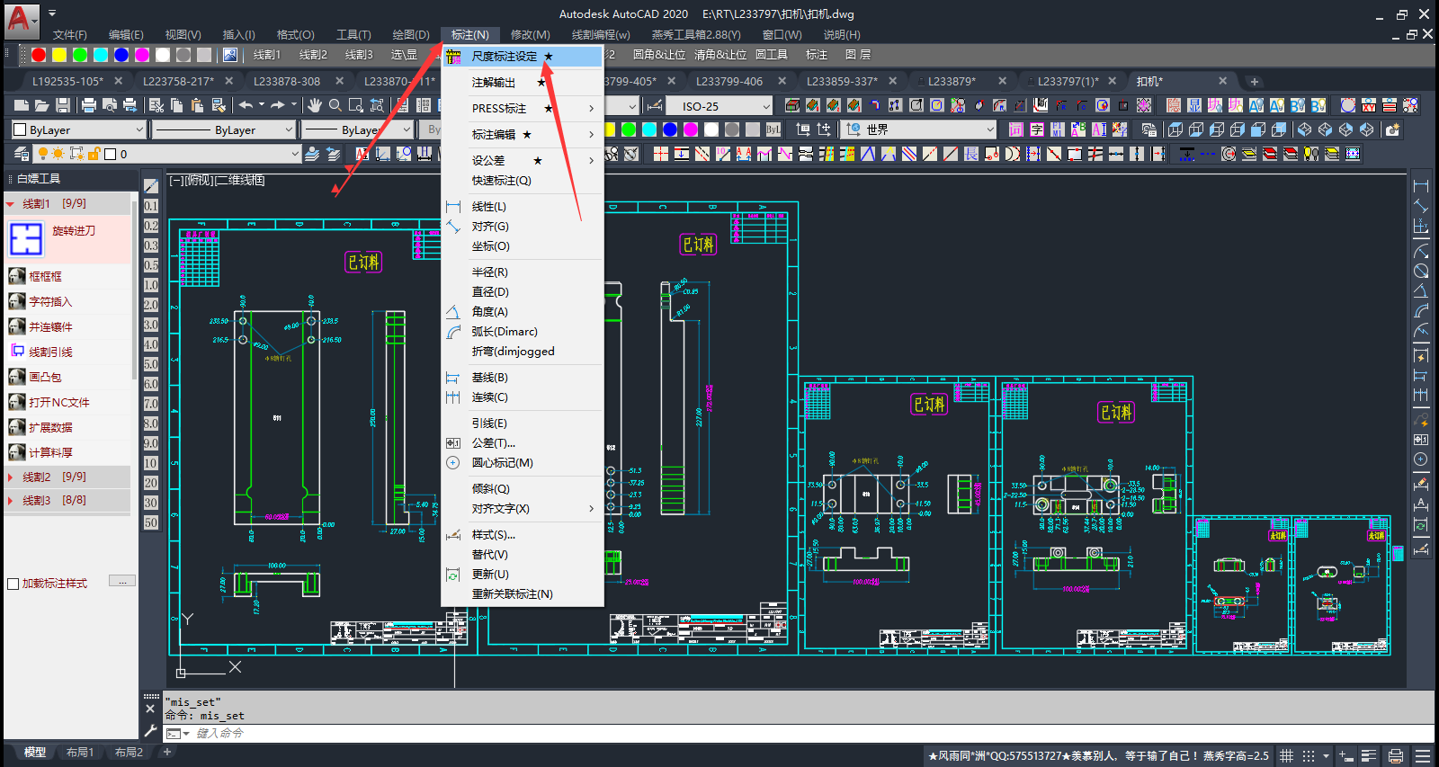This screenshot has width=1439, height=767.
Task: Click the Paste clipboard icon
Action: pos(197,105)
